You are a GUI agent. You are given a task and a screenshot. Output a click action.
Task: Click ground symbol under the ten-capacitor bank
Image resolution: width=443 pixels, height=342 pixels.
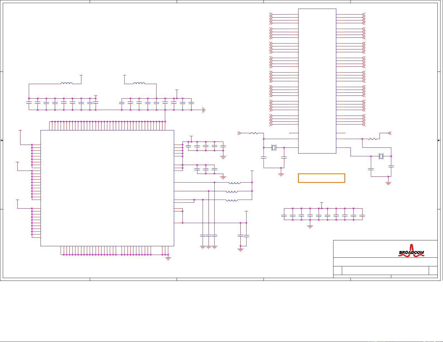tap(310, 227)
